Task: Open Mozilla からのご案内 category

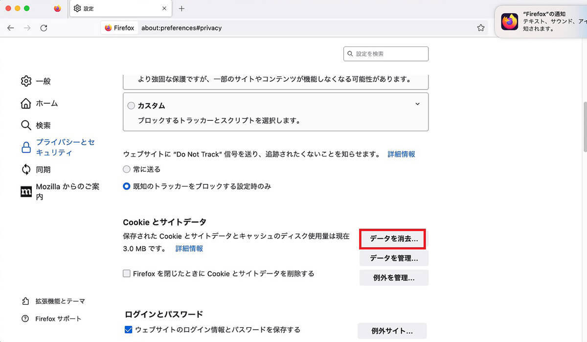Action: pos(60,192)
